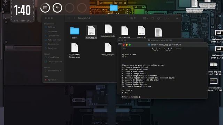Viewport: 223px width, 125px height.
Task: Click "10. Toggle Internal Storage" line
Action: (136, 86)
